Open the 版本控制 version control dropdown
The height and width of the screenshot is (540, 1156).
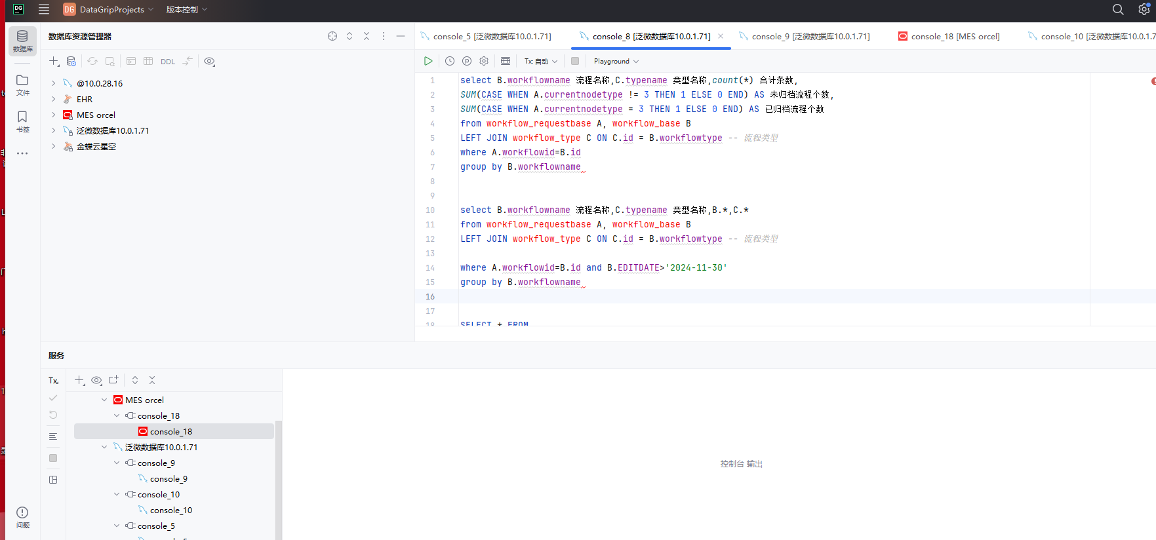coord(186,9)
